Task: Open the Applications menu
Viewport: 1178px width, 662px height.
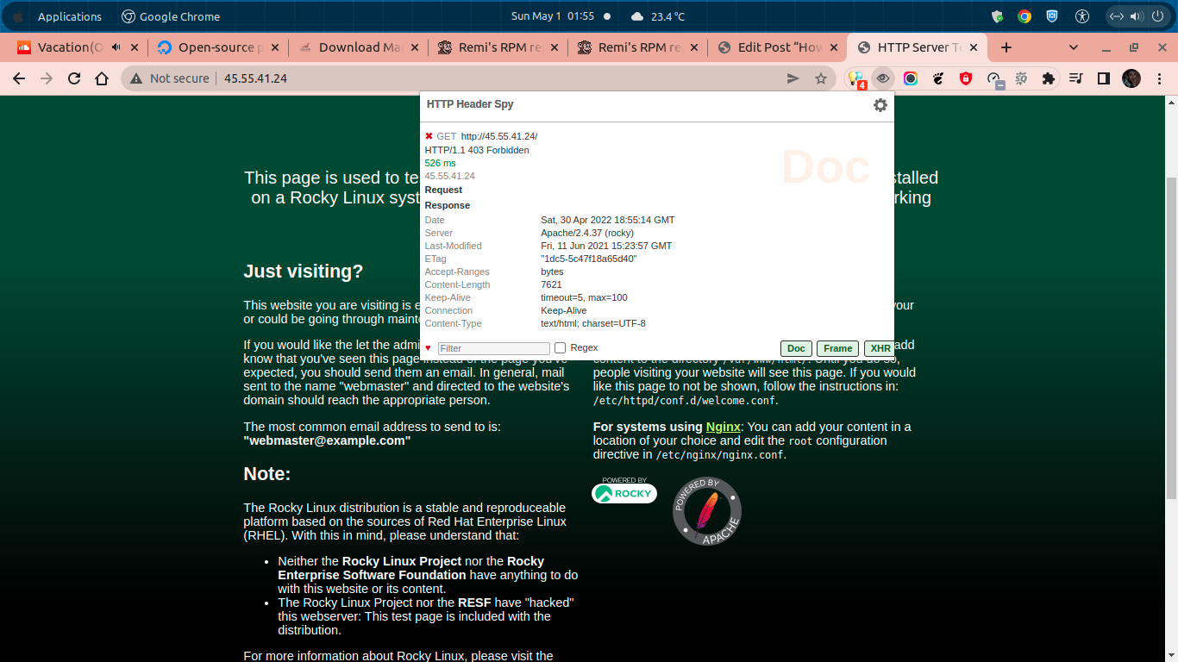Action: [x=69, y=16]
